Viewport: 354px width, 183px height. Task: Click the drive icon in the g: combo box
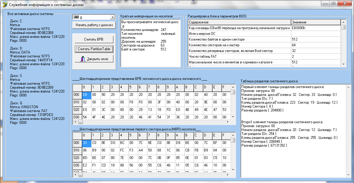click(76, 17)
